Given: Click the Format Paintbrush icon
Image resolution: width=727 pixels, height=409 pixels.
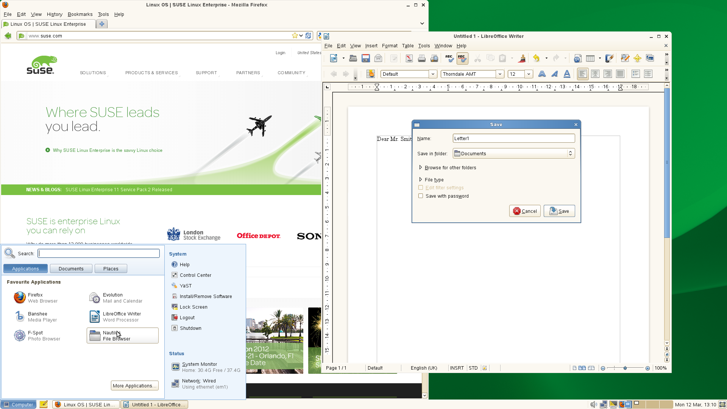Looking at the screenshot, I should click(522, 58).
